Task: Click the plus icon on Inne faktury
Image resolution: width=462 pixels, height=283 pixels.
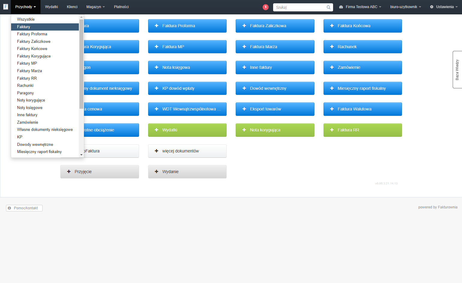Action: pyautogui.click(x=244, y=67)
